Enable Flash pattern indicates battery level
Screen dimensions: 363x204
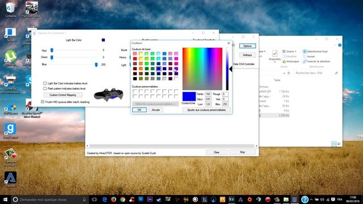[45, 88]
